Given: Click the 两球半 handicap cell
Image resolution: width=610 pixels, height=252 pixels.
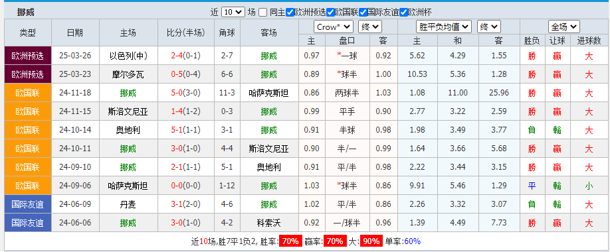Looking at the screenshot, I should (346, 93).
